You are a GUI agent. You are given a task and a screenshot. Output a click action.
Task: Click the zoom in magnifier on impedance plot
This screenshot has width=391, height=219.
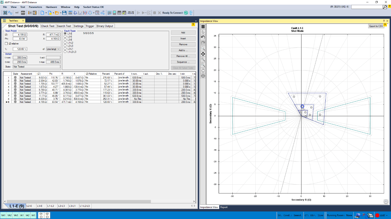point(203,59)
